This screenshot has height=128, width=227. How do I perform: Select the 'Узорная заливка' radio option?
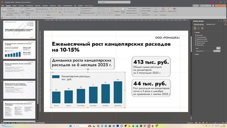195,43
